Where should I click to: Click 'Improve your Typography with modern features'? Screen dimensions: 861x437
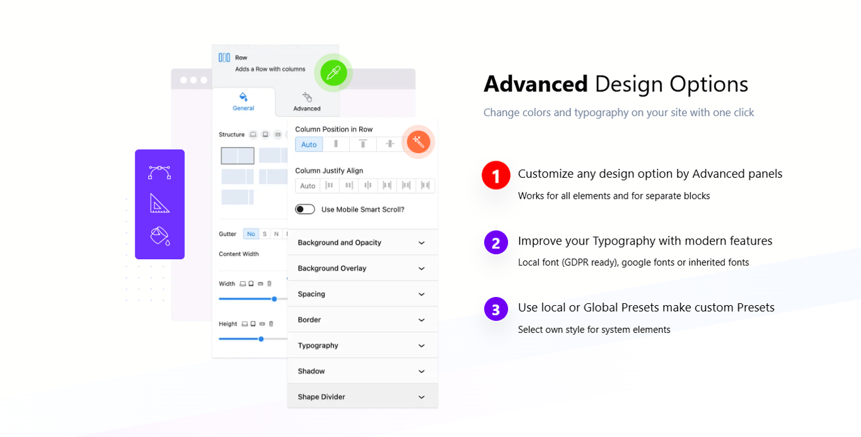(x=645, y=241)
